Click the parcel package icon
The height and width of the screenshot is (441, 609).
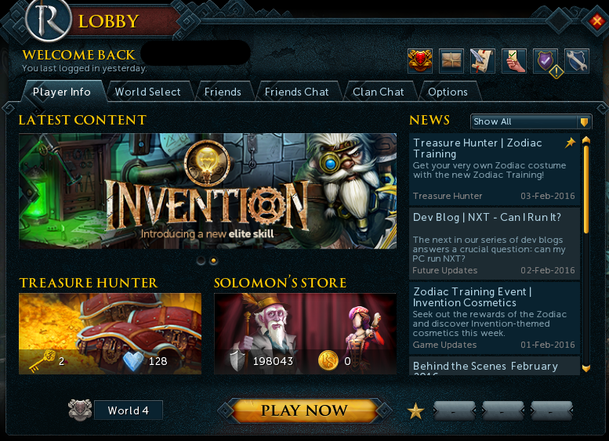(x=451, y=61)
